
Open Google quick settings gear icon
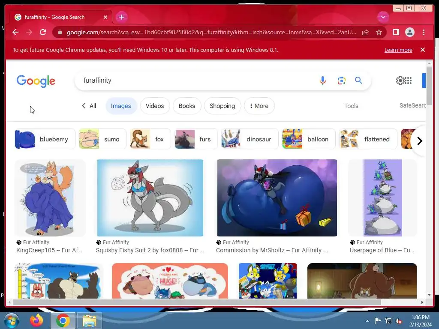click(x=400, y=81)
